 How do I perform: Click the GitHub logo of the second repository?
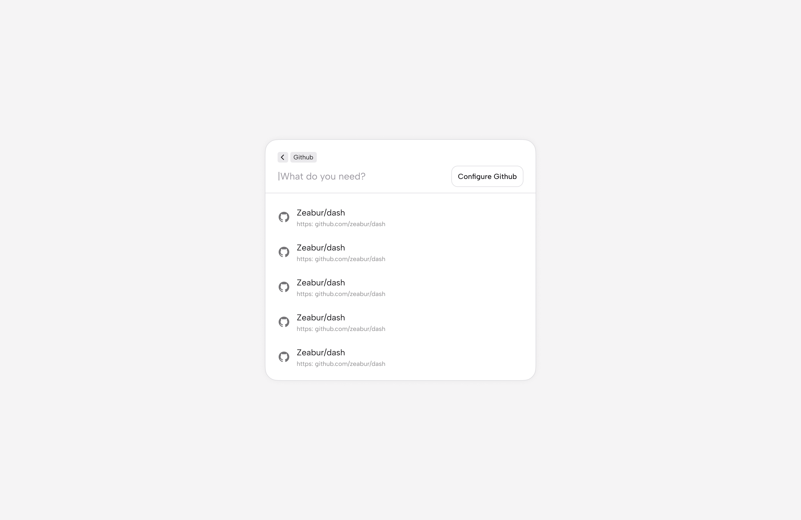(x=284, y=252)
